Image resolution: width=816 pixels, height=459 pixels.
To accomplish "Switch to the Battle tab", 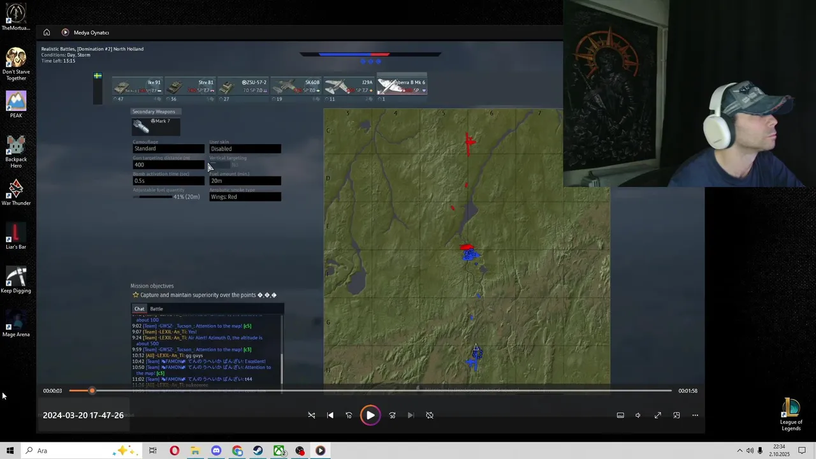I will coord(156,309).
